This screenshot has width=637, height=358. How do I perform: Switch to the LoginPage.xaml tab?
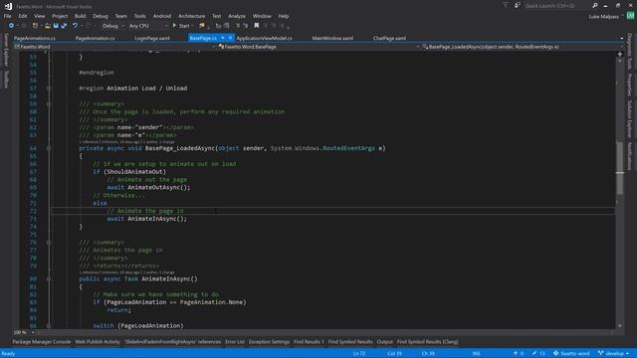tap(152, 38)
